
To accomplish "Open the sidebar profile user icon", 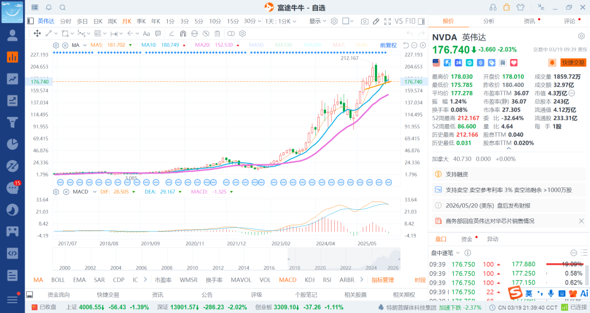I will pos(13,36).
